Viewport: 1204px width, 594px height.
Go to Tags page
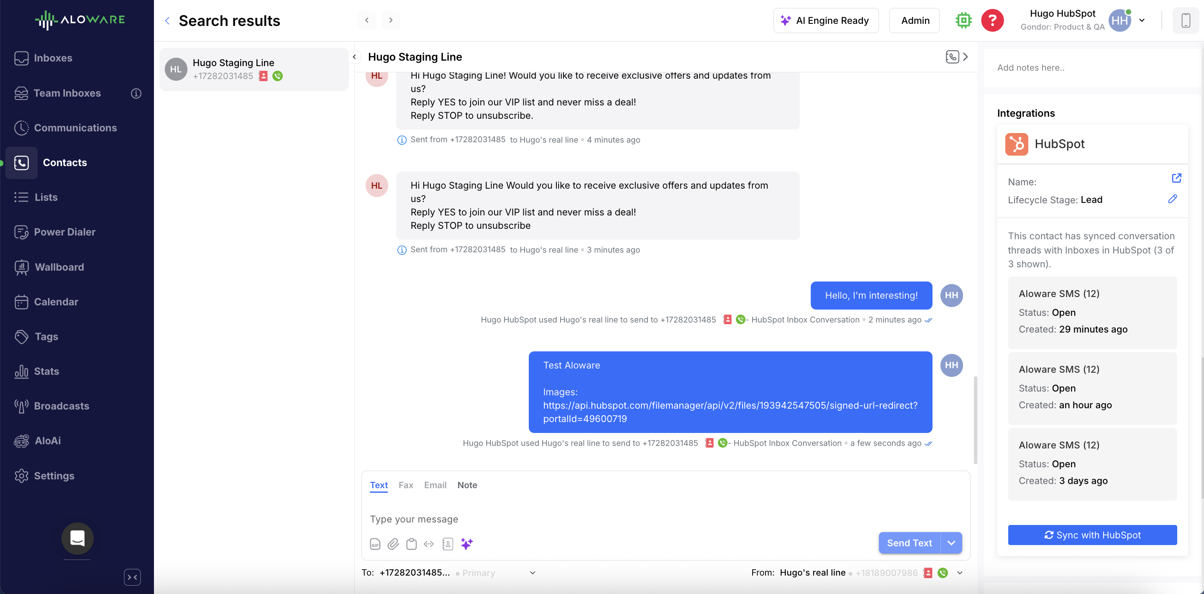point(36,336)
